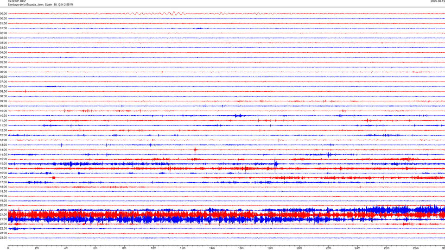The height and width of the screenshot is (250, 445).
Task: Click the 26m tick label on the time axis
Action: (x=387, y=248)
